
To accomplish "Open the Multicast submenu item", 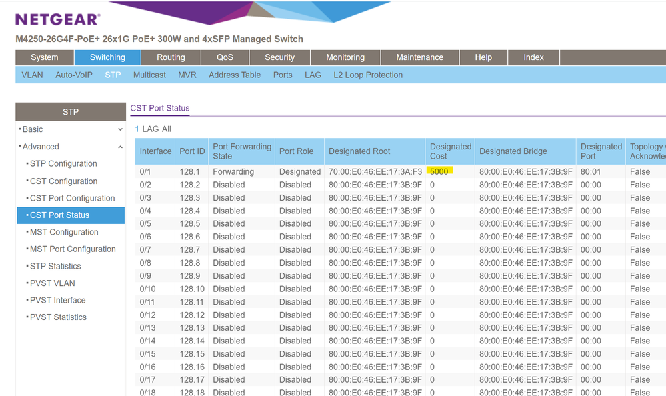I will tap(149, 75).
